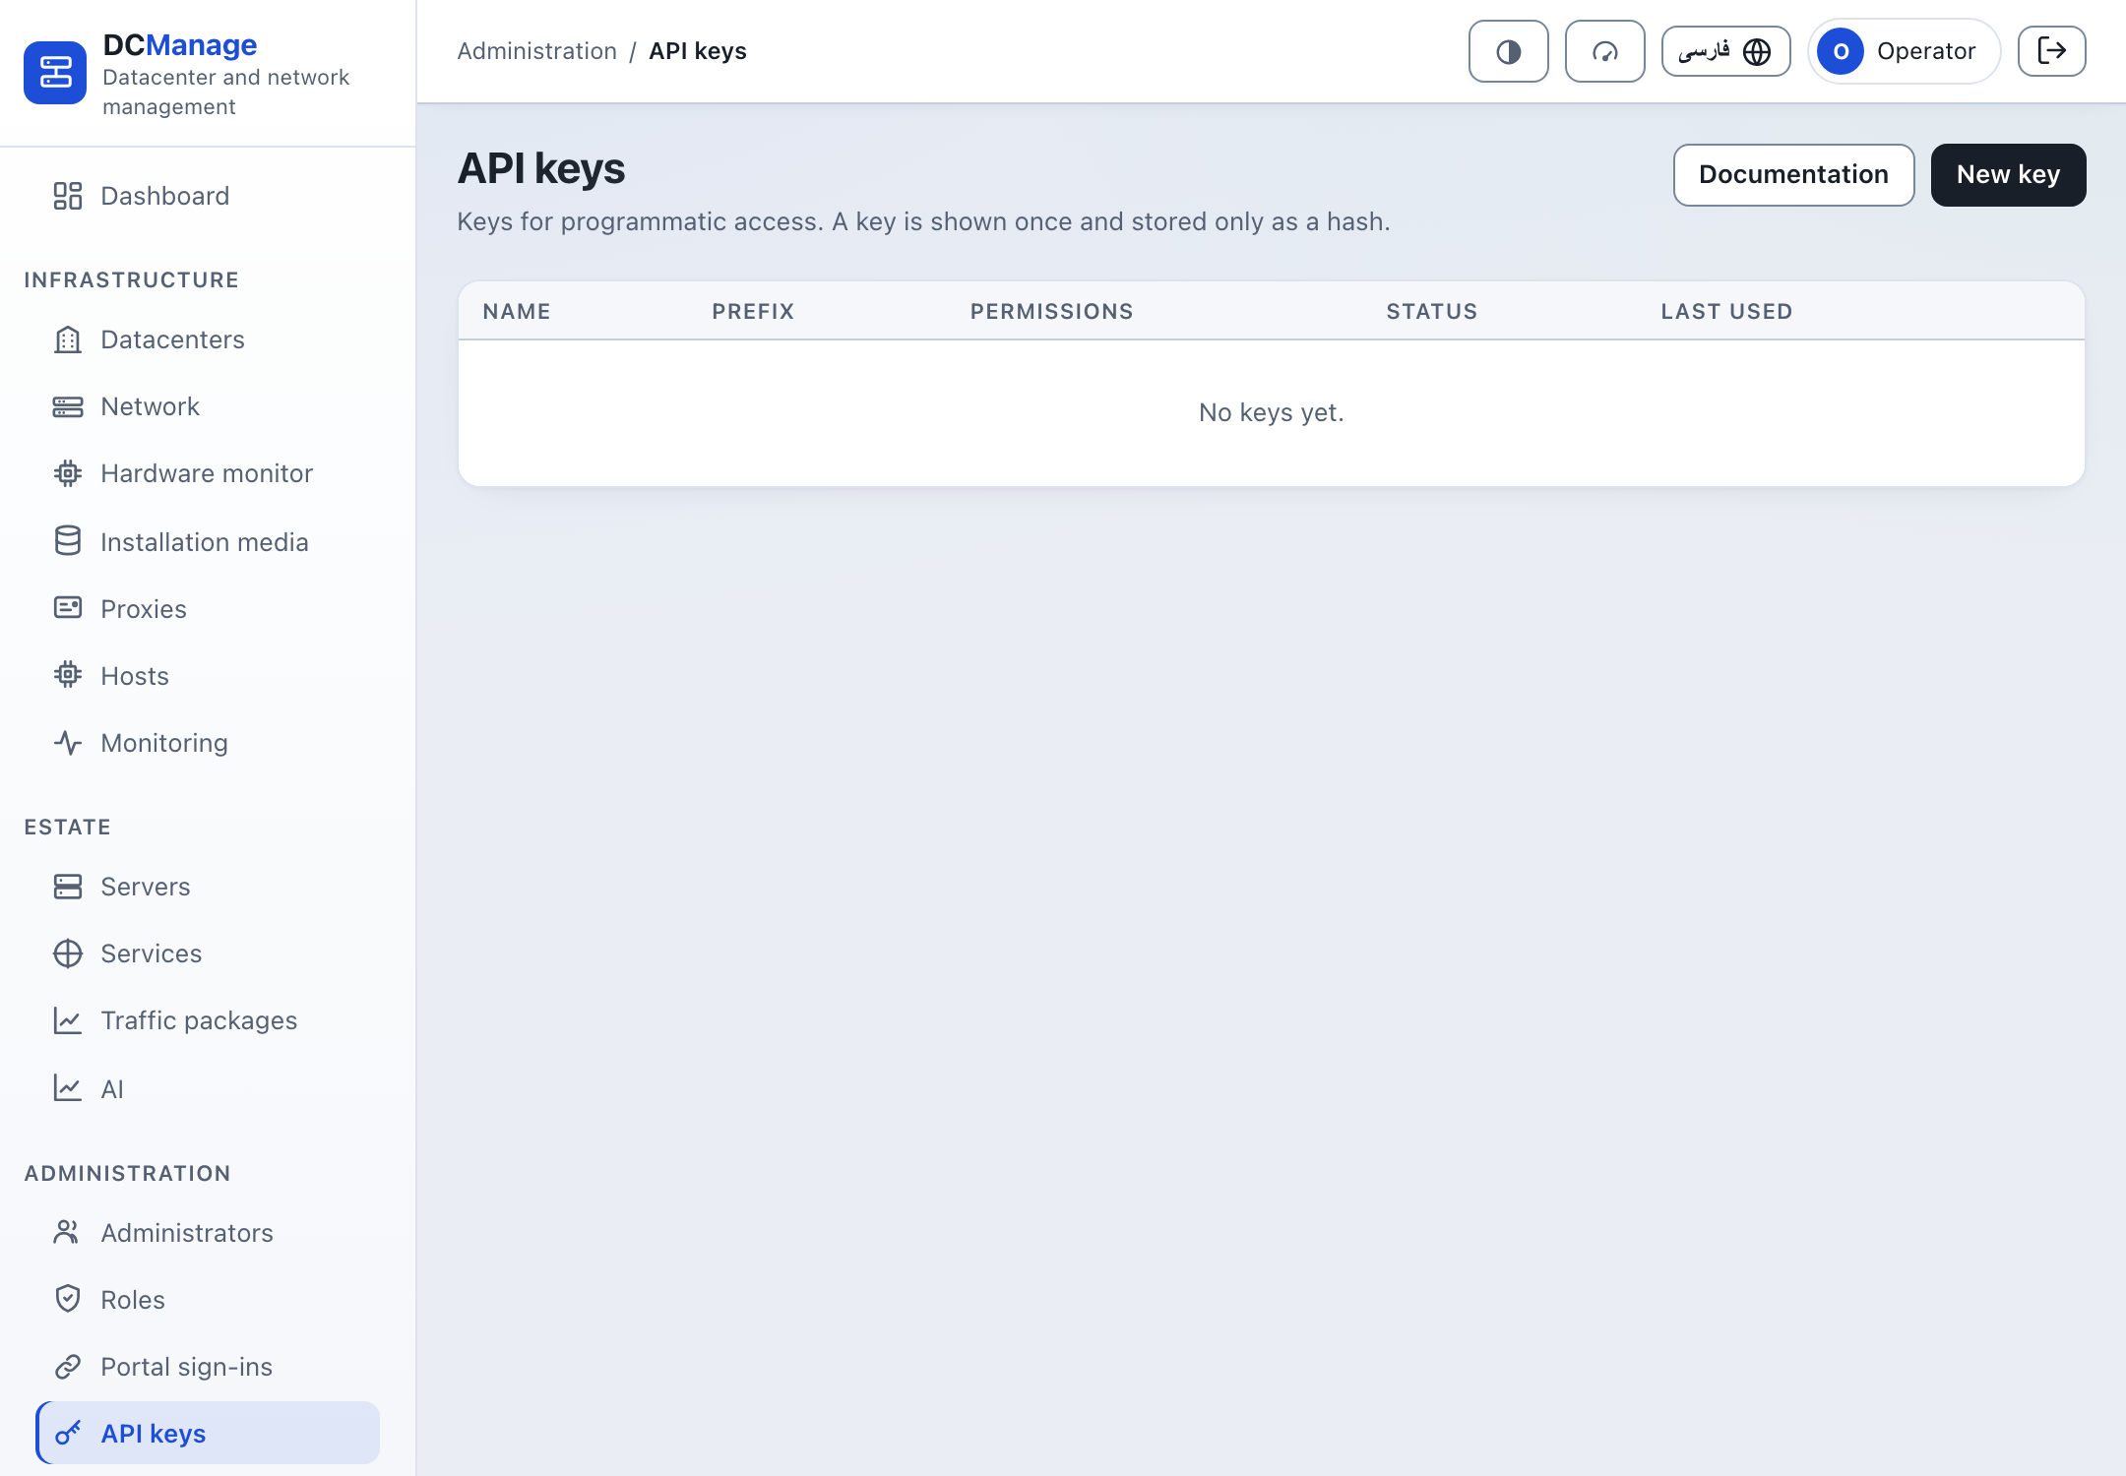Click the Traffic packages chart icon
The width and height of the screenshot is (2126, 1476).
[x=68, y=1020]
